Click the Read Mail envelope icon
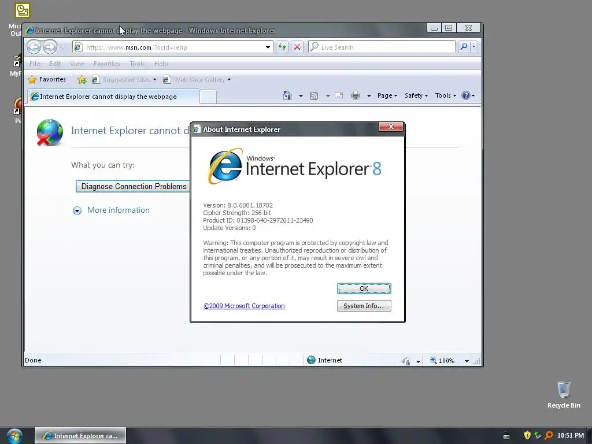 pyautogui.click(x=339, y=95)
